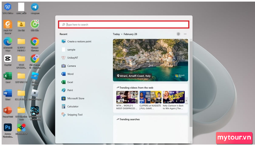Open Word desktop shortcut
Screen dimensions: 255x147
tap(8, 93)
